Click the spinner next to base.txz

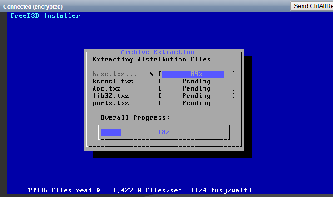point(151,74)
